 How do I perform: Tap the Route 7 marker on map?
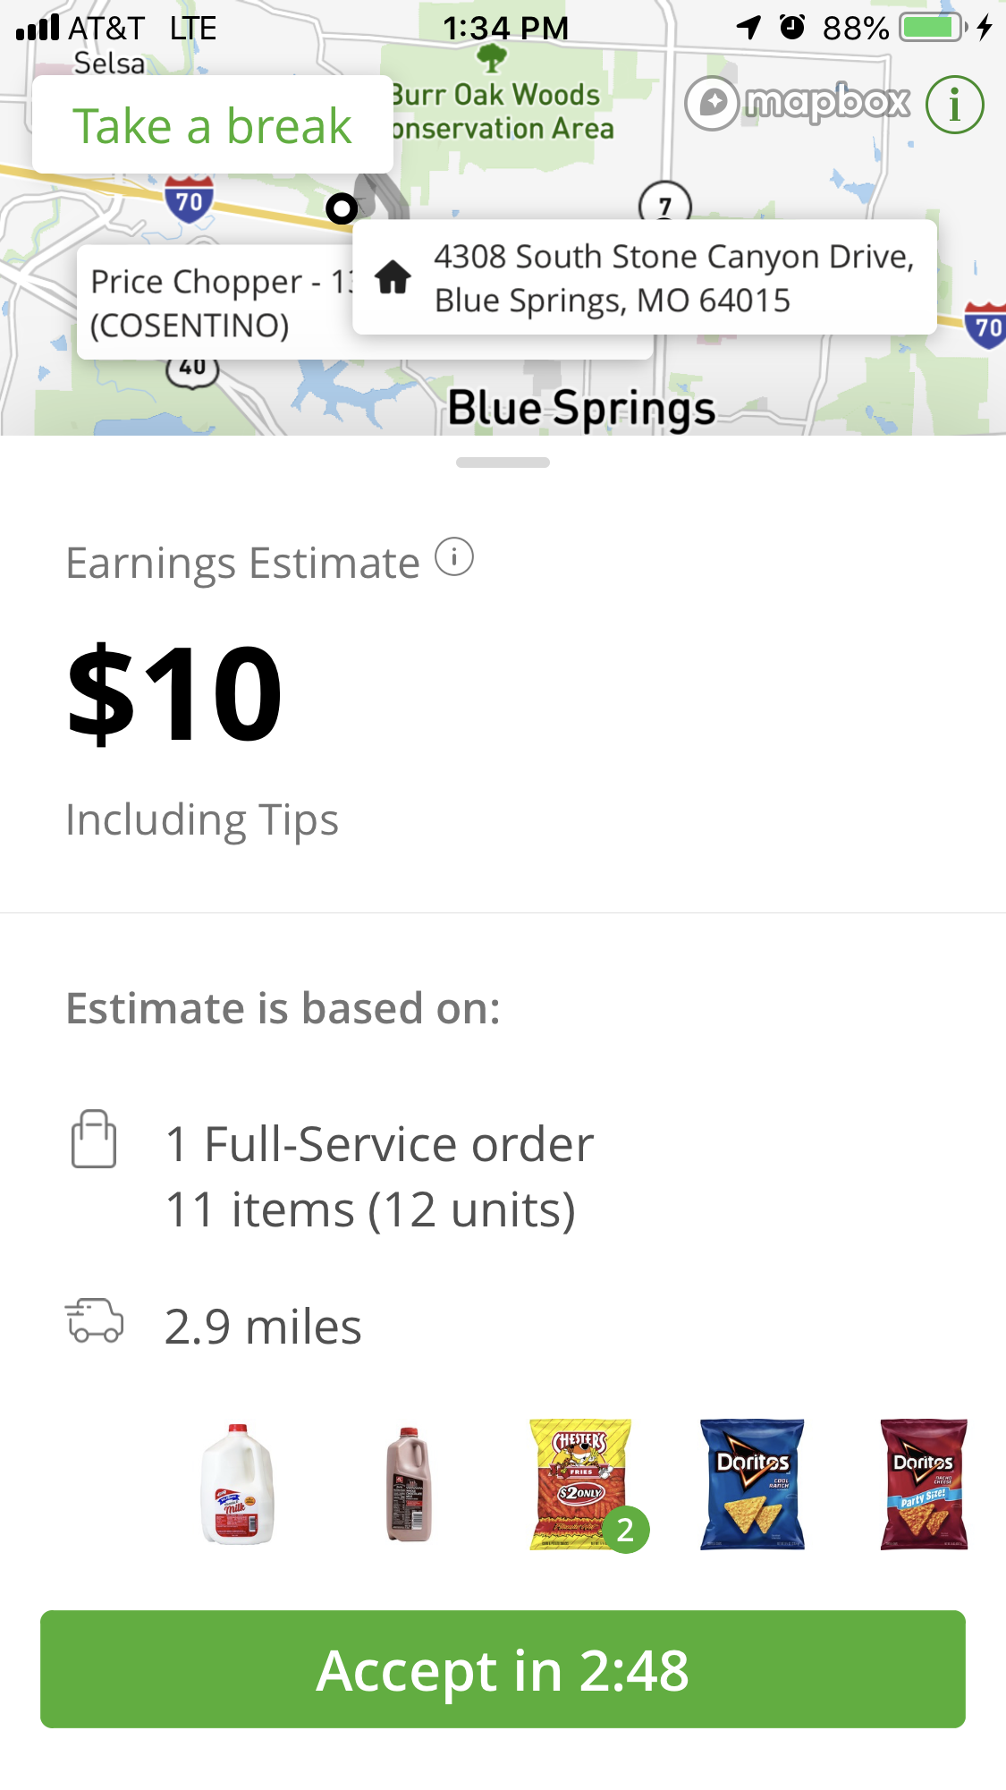[665, 204]
